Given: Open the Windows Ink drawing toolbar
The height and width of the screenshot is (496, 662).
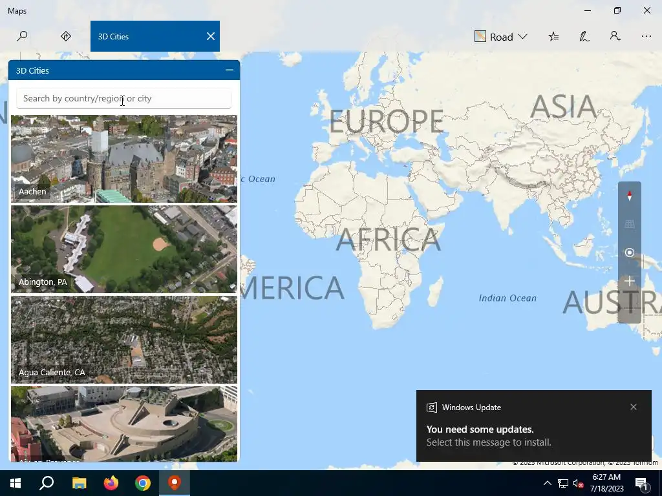Looking at the screenshot, I should [584, 37].
